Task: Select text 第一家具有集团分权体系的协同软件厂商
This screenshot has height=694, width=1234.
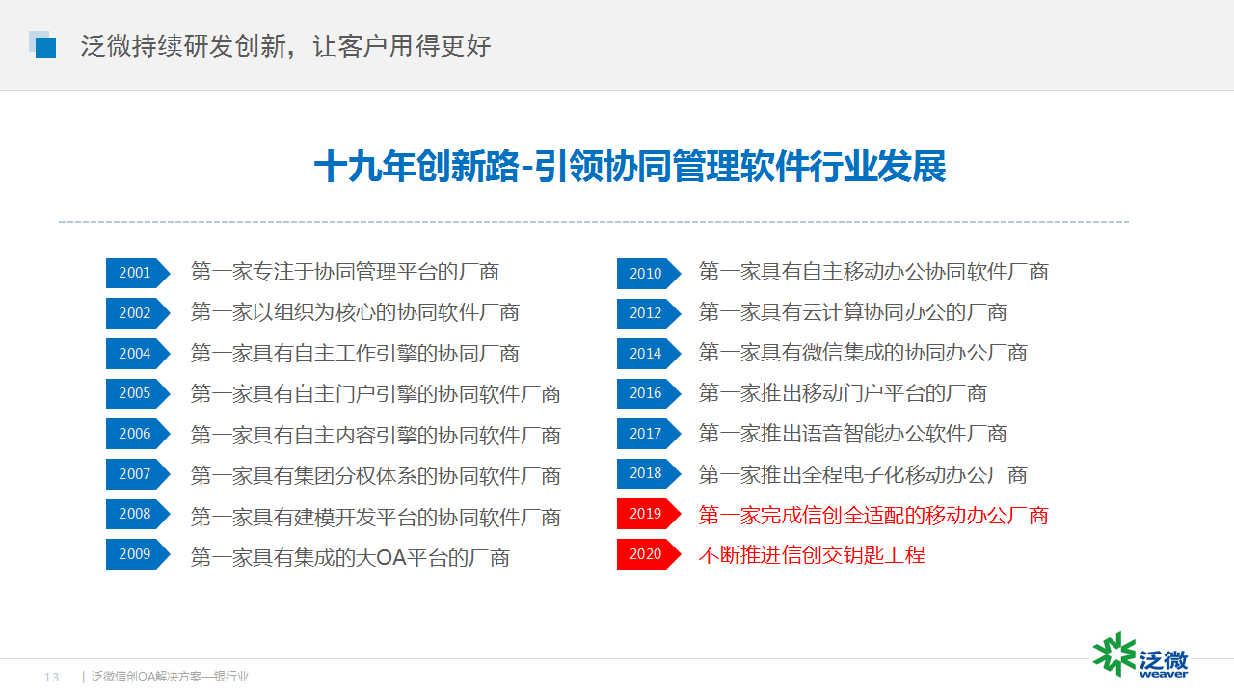Action: 376,476
